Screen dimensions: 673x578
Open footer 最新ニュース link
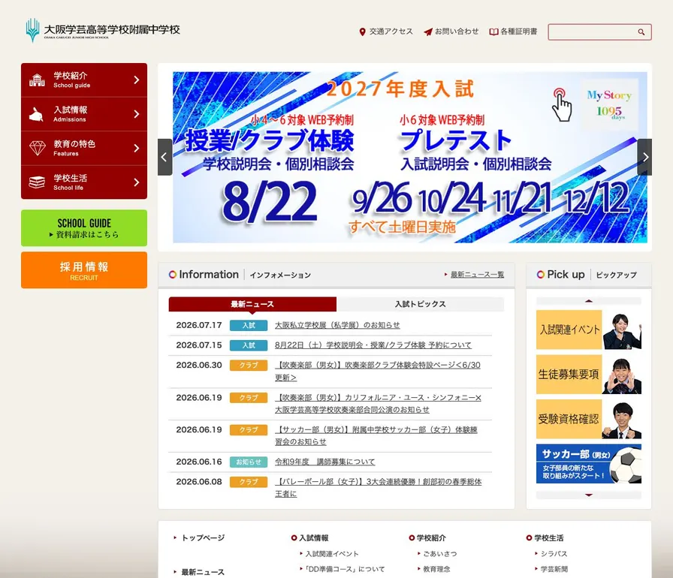coord(203,572)
